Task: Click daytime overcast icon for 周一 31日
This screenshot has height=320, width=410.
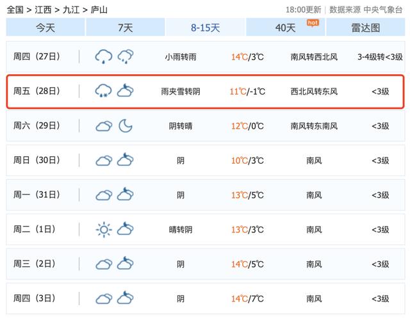Action: pyautogui.click(x=104, y=195)
